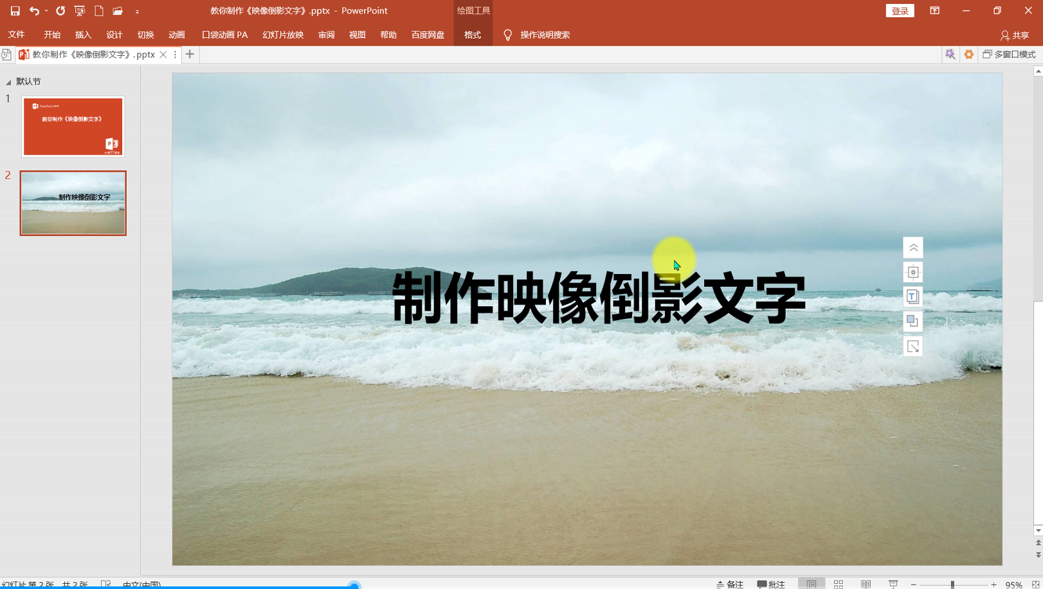1043x589 pixels.
Task: Open the 切换 ribbon tab
Action: click(x=145, y=35)
